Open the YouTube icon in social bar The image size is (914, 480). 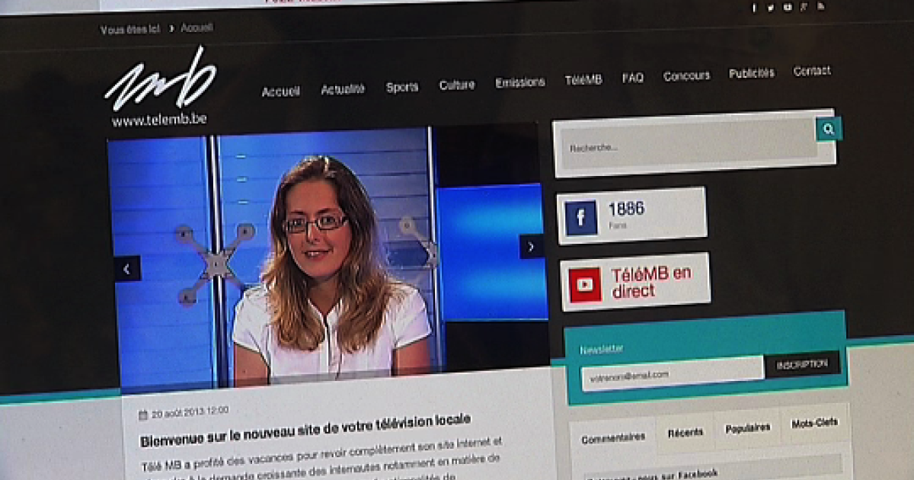[x=787, y=7]
